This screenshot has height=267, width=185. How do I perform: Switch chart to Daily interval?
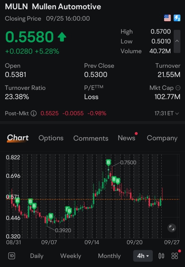[x=37, y=256]
